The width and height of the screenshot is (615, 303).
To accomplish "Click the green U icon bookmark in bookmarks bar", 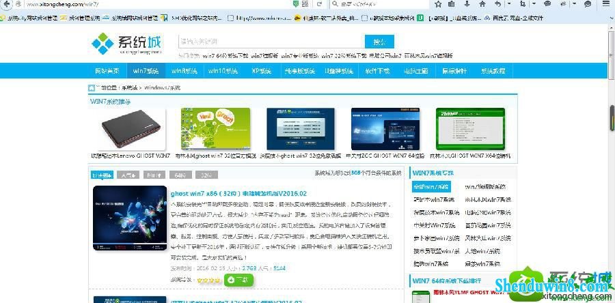I will pyautogui.click(x=420, y=18).
